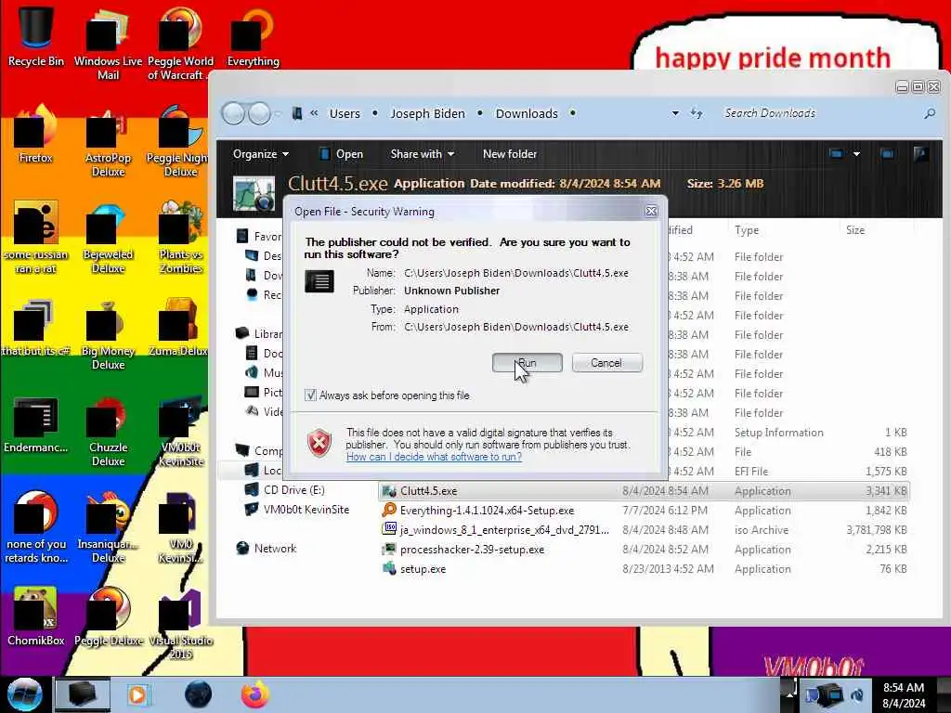The image size is (951, 713).
Task: Click the dark globe taskbar icon
Action: (199, 694)
